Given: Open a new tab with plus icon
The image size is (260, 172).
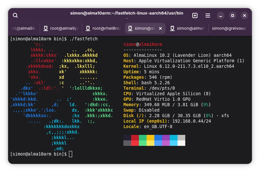Looking at the screenshot, I should tap(195, 15).
